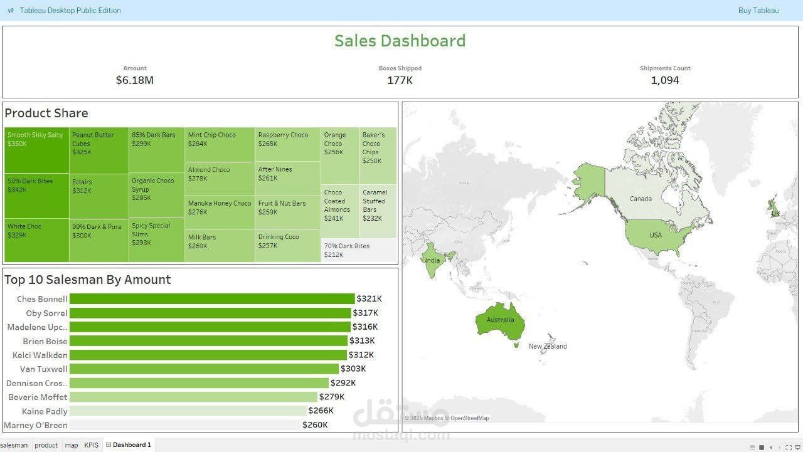Click the grid icon on Dashboard 1 tab
The image size is (803, 452).
(109, 445)
